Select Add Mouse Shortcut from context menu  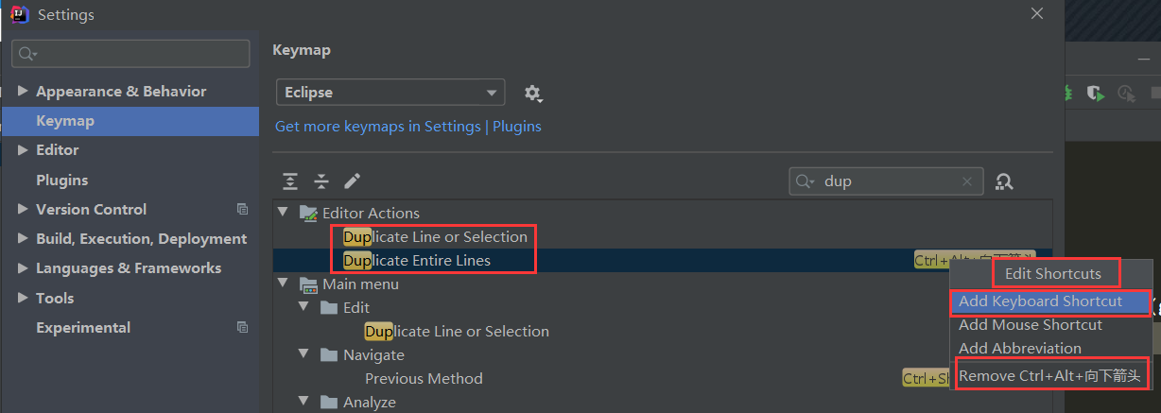click(1030, 325)
